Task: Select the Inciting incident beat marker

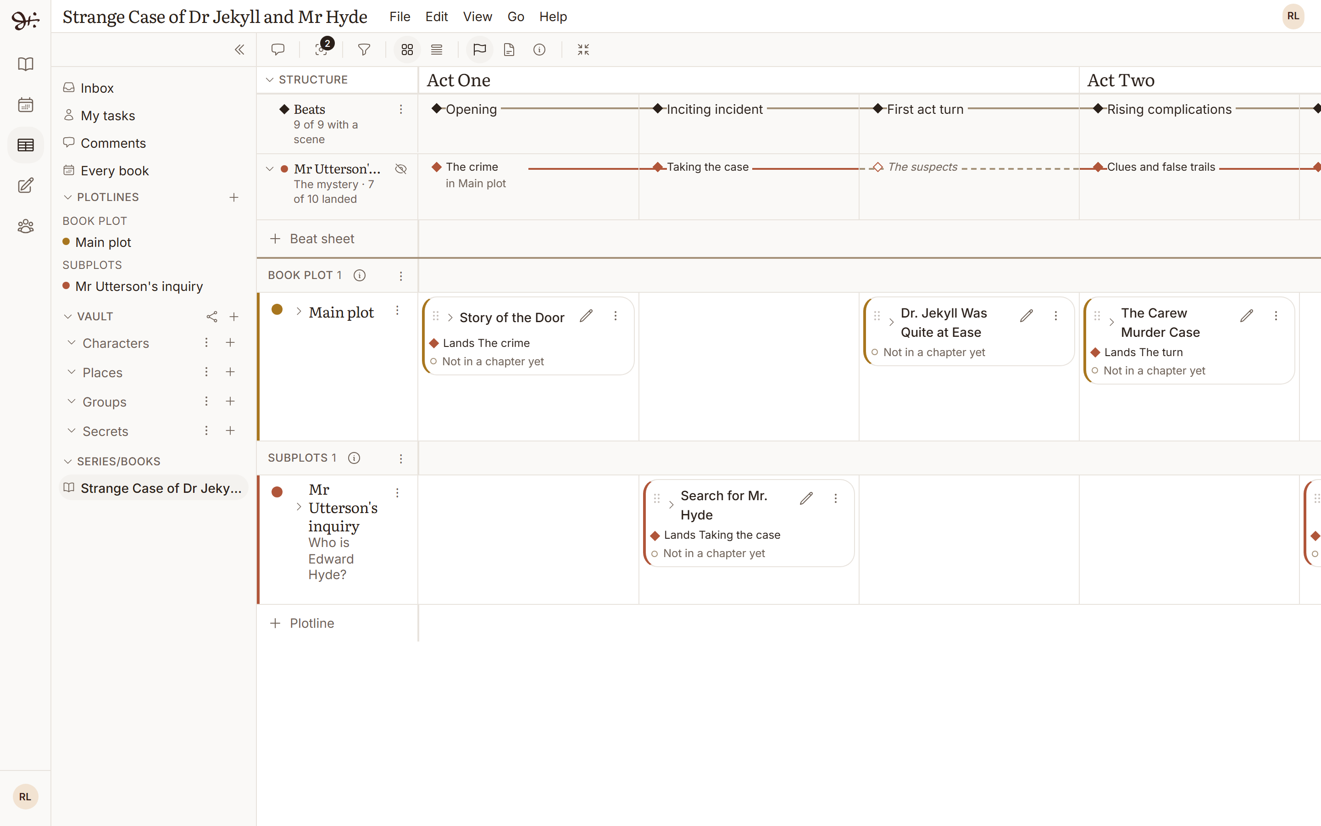Action: [x=658, y=109]
